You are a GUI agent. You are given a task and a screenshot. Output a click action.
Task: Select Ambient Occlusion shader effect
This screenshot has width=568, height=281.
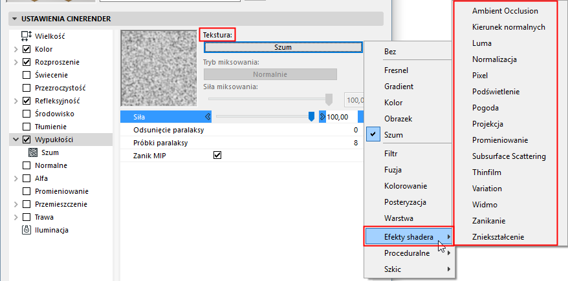pyautogui.click(x=505, y=11)
